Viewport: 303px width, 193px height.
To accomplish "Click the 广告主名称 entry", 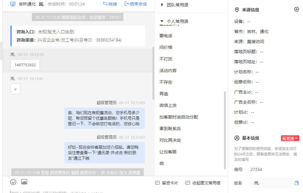I will 249,102.
